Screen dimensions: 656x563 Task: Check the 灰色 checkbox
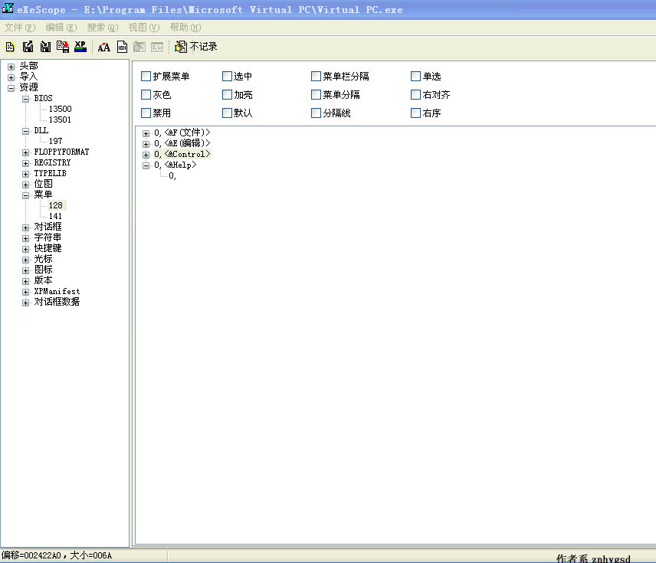(x=146, y=95)
